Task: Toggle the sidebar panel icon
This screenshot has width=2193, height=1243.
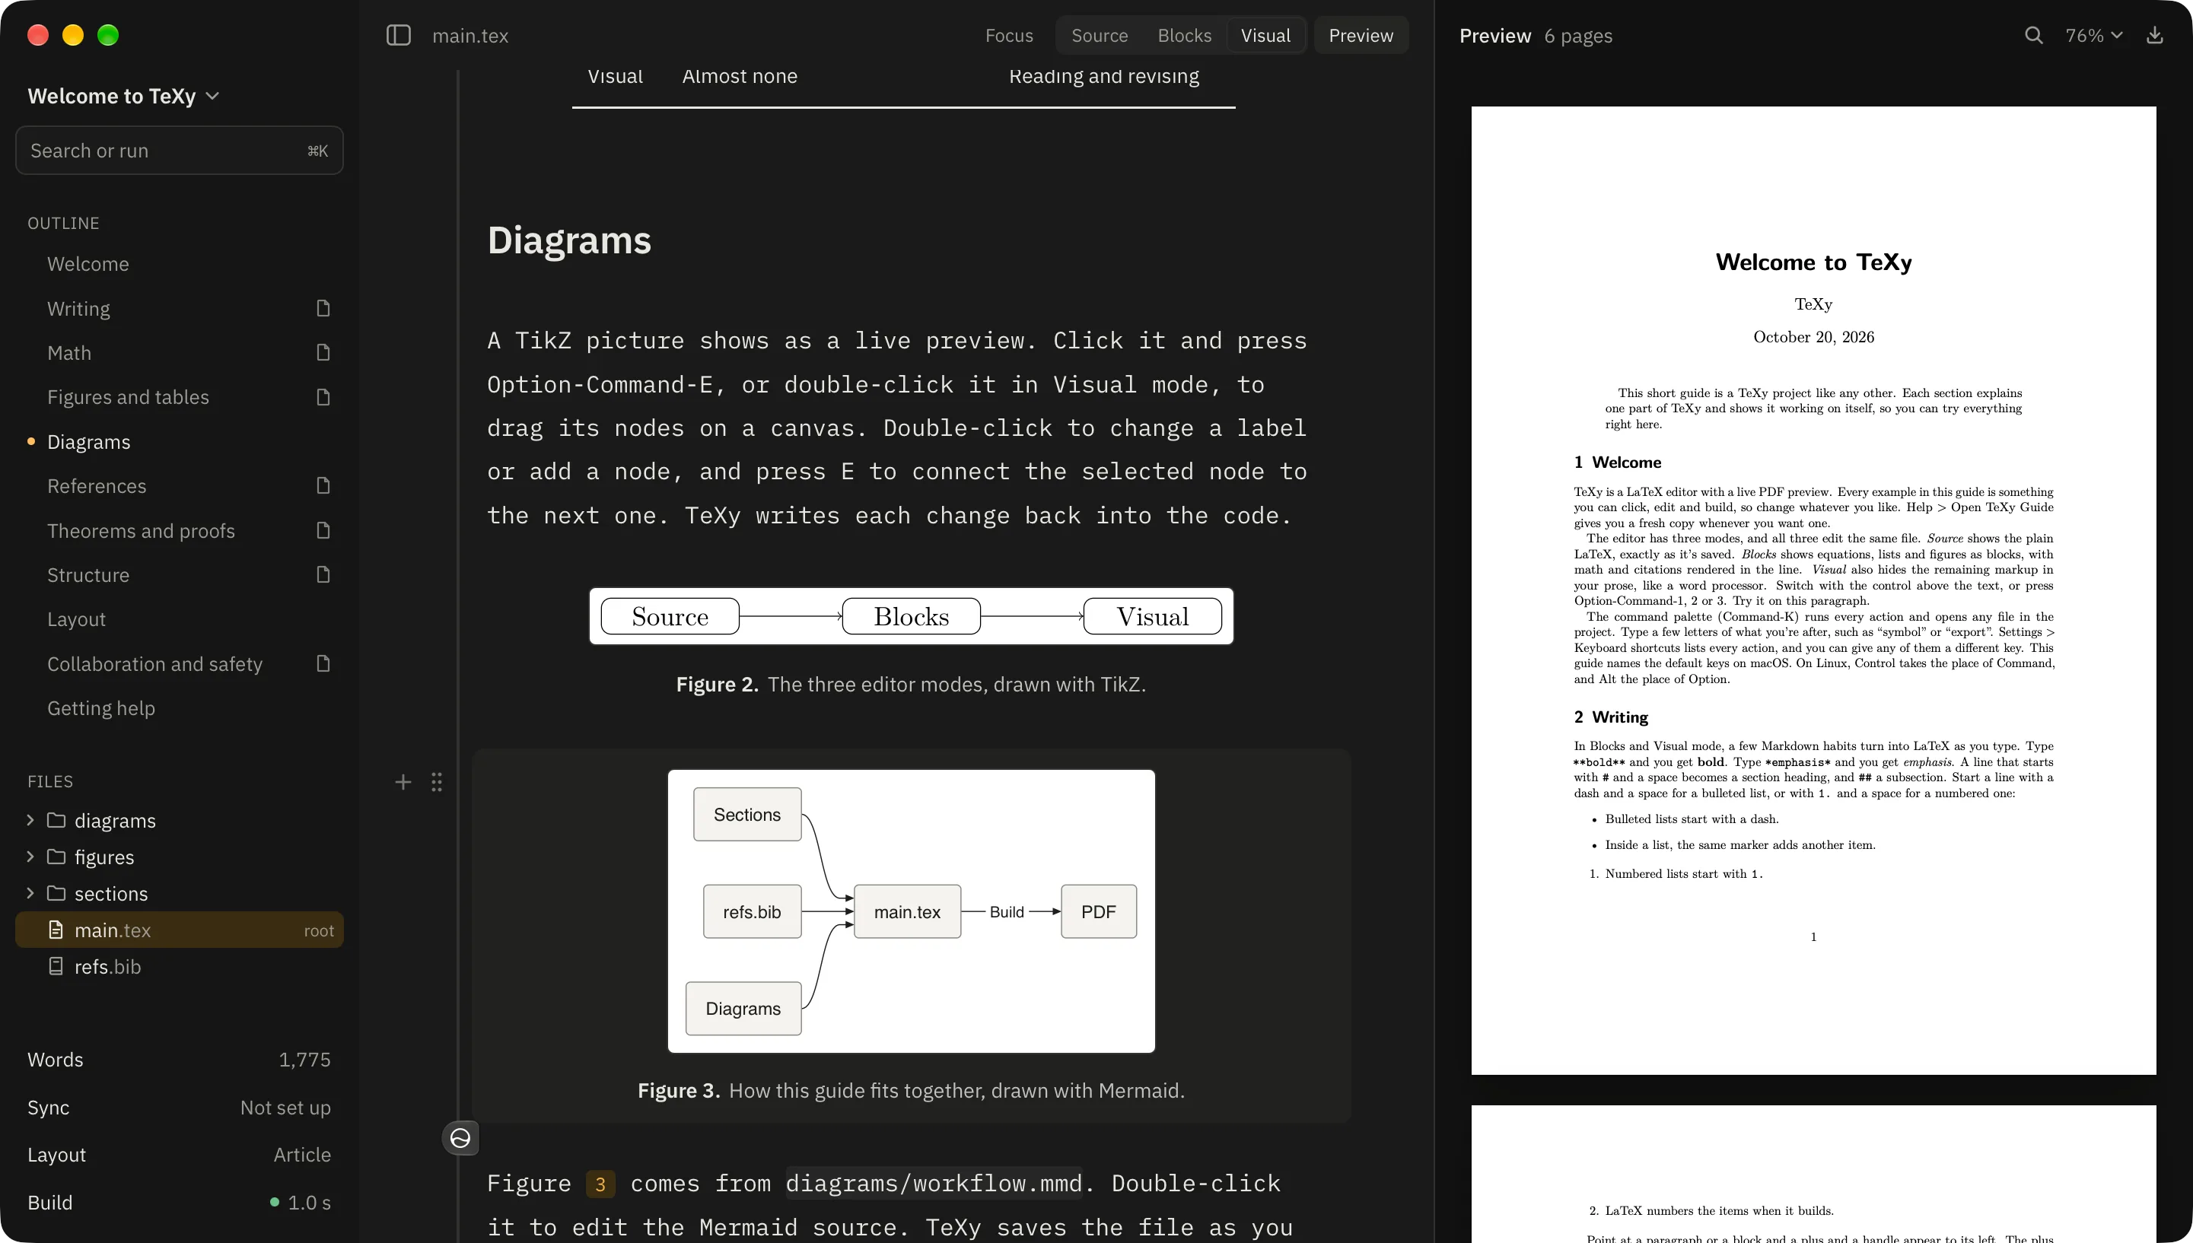Action: click(x=399, y=35)
